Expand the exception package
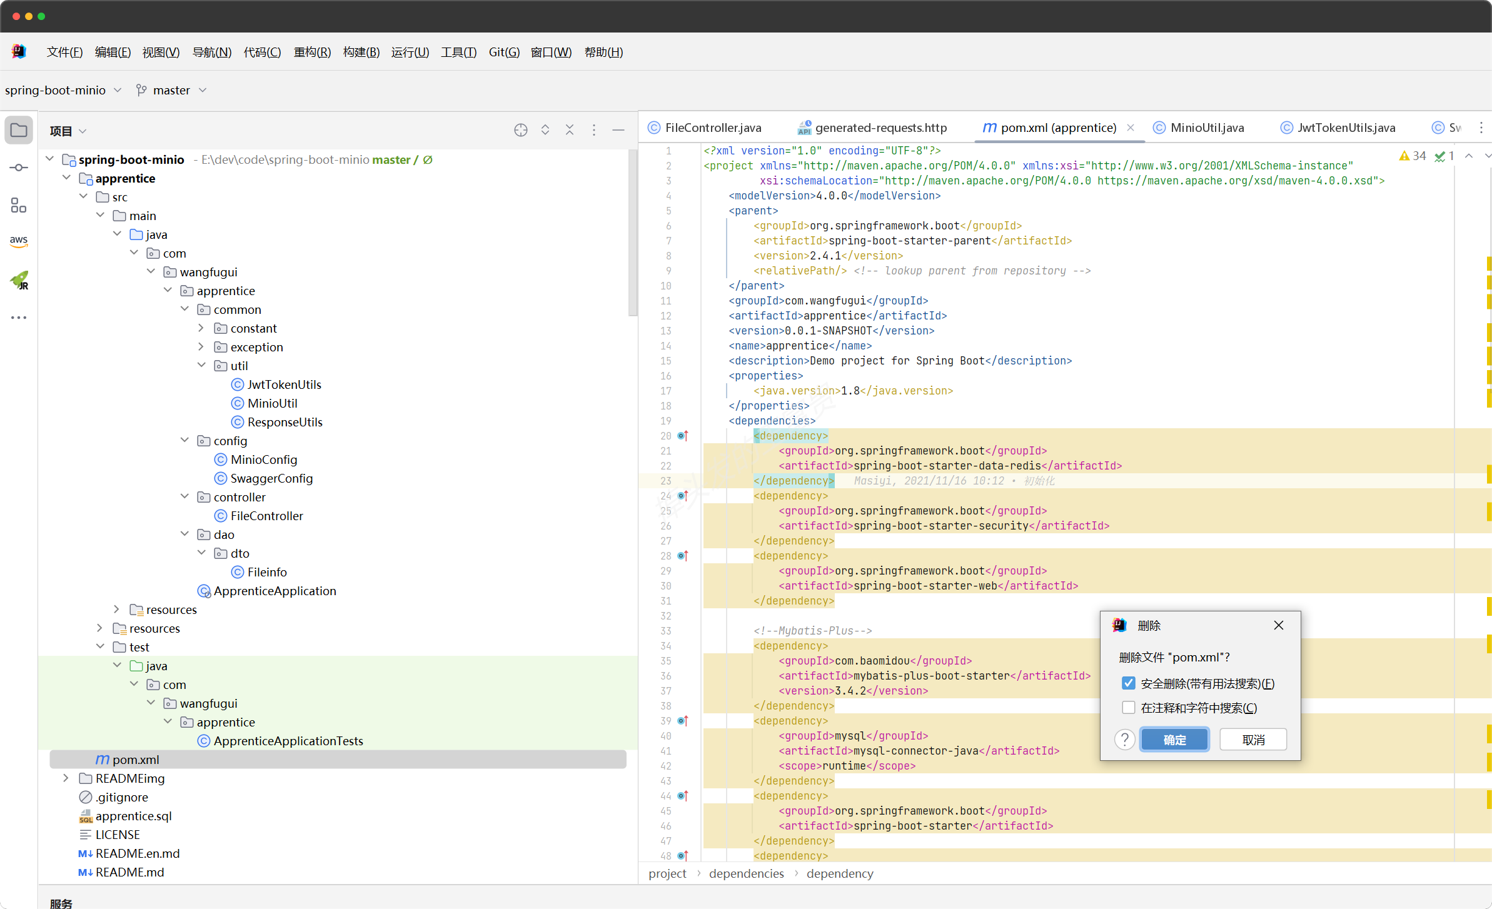The width and height of the screenshot is (1492, 909). [x=201, y=346]
